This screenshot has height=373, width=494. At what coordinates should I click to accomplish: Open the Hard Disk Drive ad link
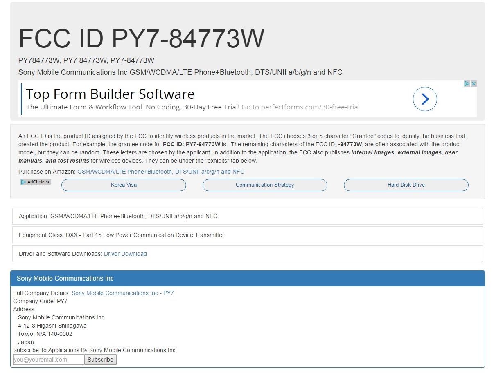[406, 185]
